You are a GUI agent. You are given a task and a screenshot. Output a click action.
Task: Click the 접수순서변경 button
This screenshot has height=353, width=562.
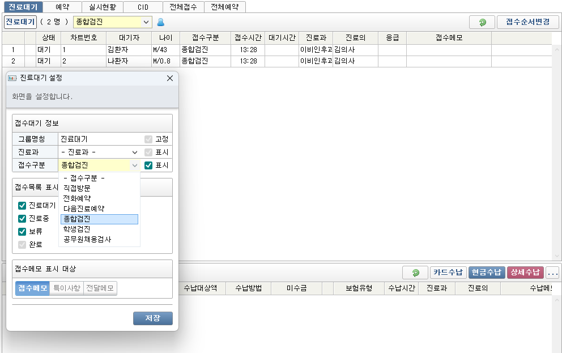click(527, 22)
